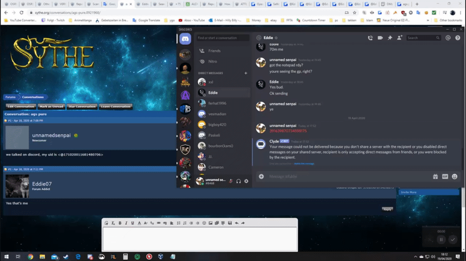The width and height of the screenshot is (466, 261).
Task: Click the Undo icon in editor
Action: 237,223
